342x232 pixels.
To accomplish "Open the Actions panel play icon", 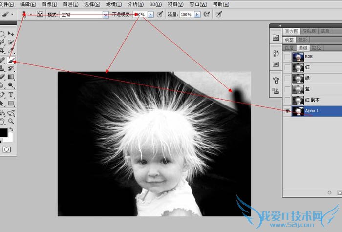I will point(276,64).
